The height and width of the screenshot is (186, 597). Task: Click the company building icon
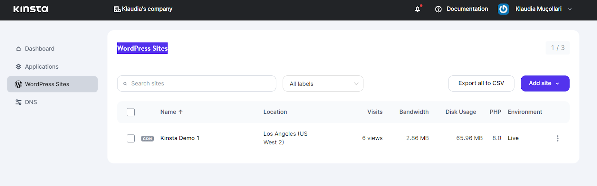click(117, 9)
